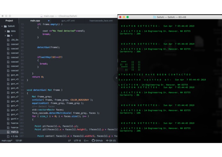This screenshot has width=222, height=157.
Task: Click 'return 0;' line in editor
Action: point(38,77)
